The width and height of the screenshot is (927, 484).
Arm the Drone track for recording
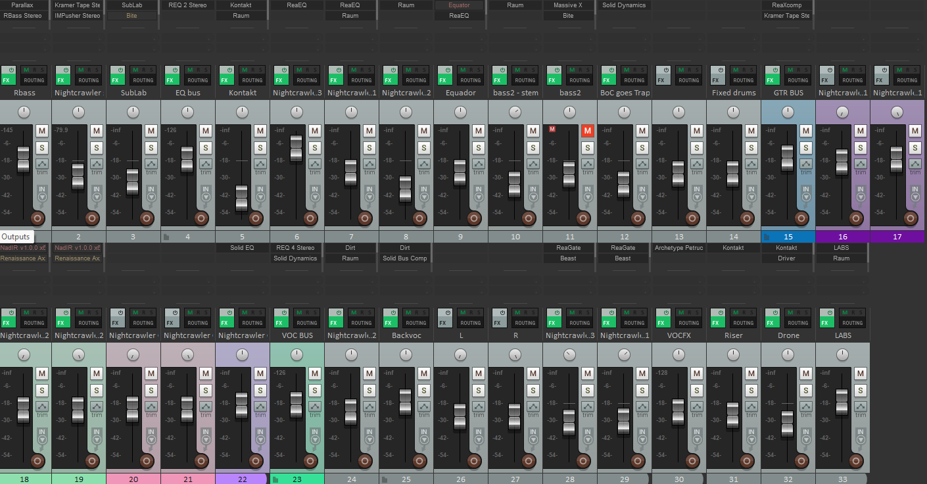point(801,460)
